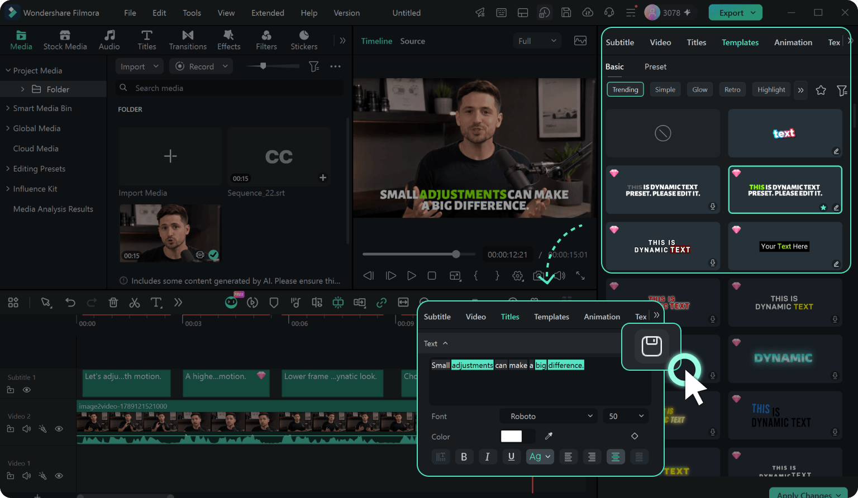Click the Stop button under the preview
The width and height of the screenshot is (858, 498).
tap(432, 276)
